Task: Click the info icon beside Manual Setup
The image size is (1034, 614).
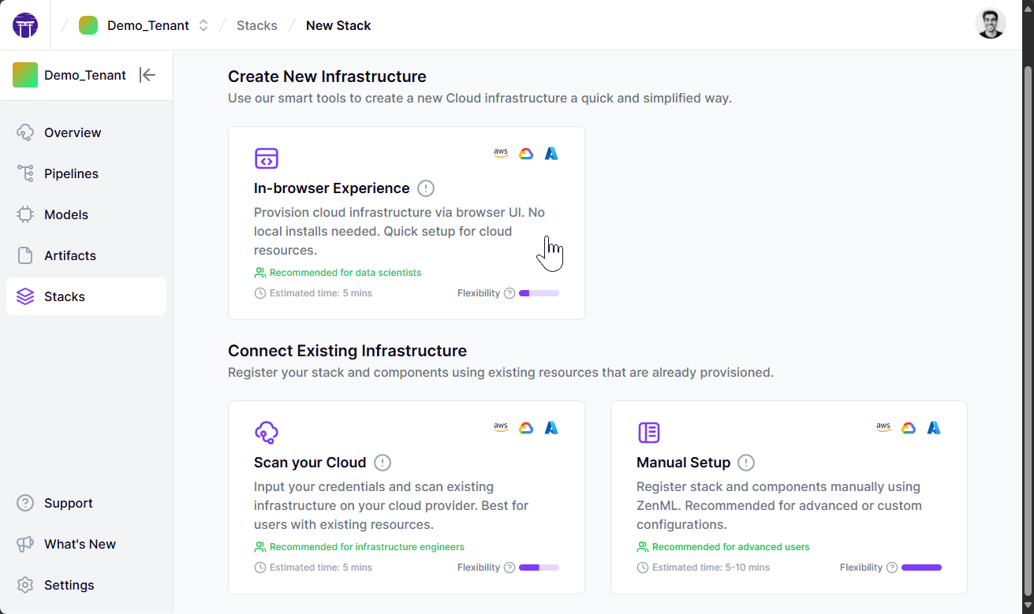Action: point(746,463)
